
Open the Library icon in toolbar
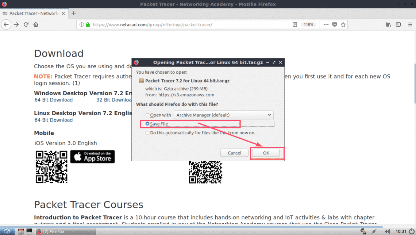coord(388,25)
